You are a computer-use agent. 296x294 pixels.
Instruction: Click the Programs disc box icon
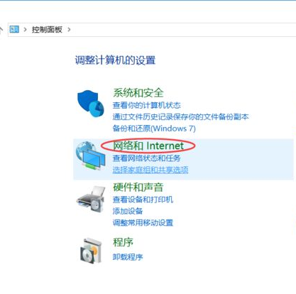click(91, 251)
